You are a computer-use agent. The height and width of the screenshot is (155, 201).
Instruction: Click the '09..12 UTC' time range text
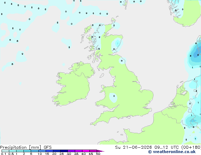click(x=166, y=147)
